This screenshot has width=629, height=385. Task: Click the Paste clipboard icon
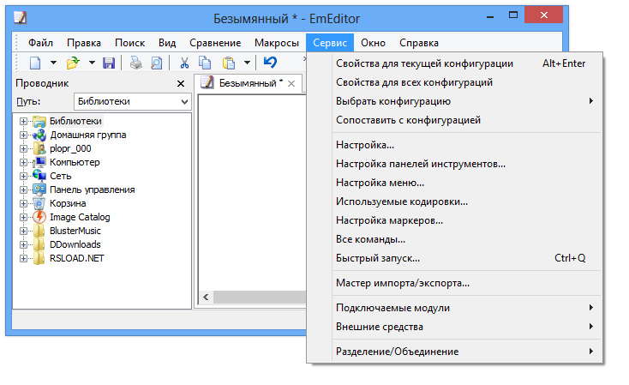(x=229, y=63)
